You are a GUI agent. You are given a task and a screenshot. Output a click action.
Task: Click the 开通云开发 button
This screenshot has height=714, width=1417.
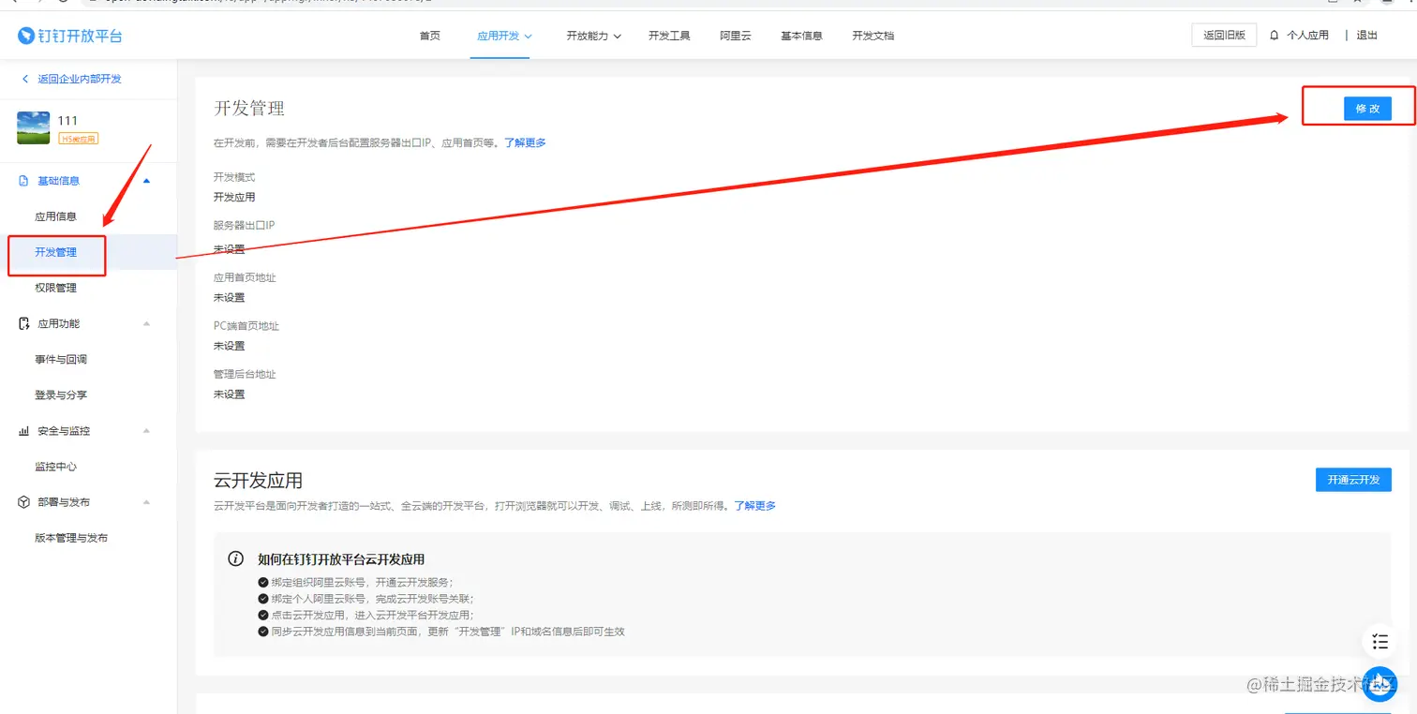point(1352,479)
